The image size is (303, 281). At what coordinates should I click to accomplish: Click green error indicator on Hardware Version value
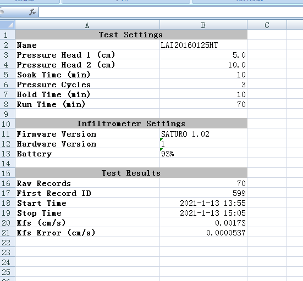161,139
